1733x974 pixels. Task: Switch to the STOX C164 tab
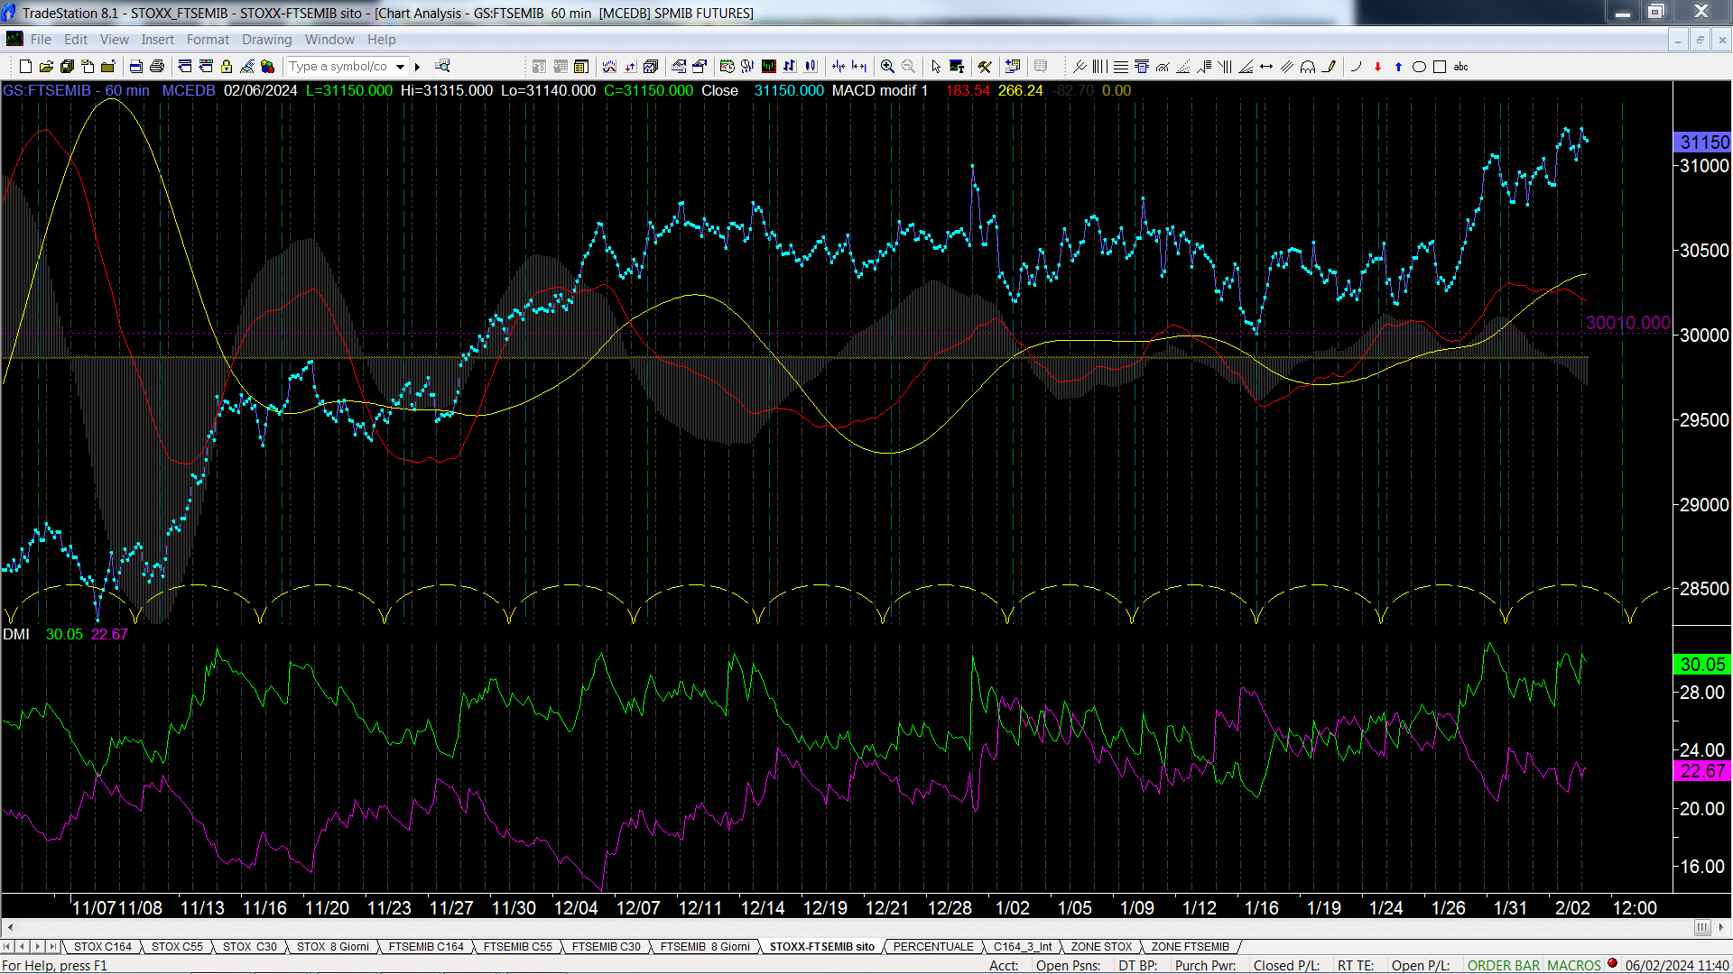tap(102, 946)
